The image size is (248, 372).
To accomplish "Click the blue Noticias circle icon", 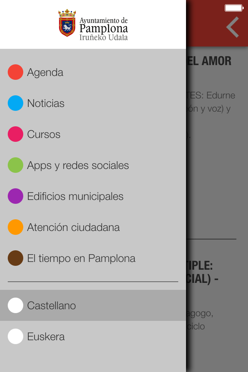I will coord(15,103).
